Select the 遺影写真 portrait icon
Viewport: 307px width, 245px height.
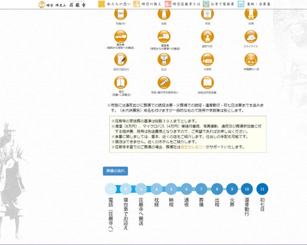click(x=207, y=36)
